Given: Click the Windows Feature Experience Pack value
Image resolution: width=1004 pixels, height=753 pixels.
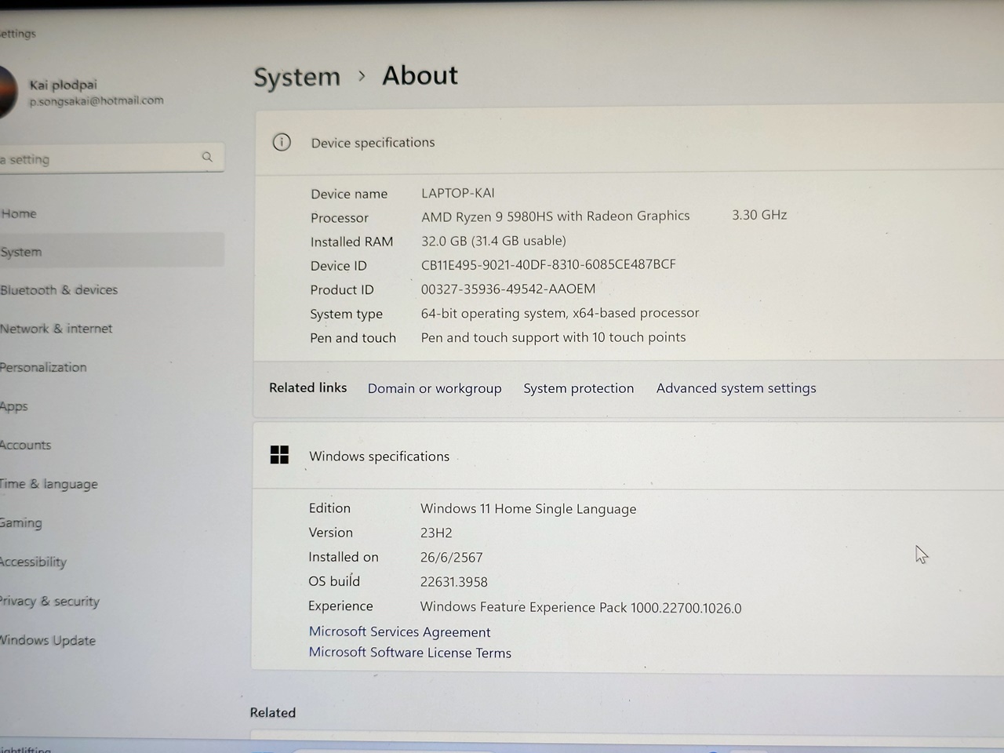Looking at the screenshot, I should click(x=580, y=607).
